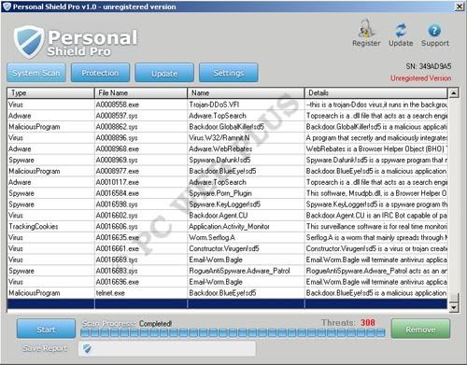Click RogueAntiSpyware.Adware_Patrol name cell
The height and width of the screenshot is (365, 467).
click(x=246, y=271)
